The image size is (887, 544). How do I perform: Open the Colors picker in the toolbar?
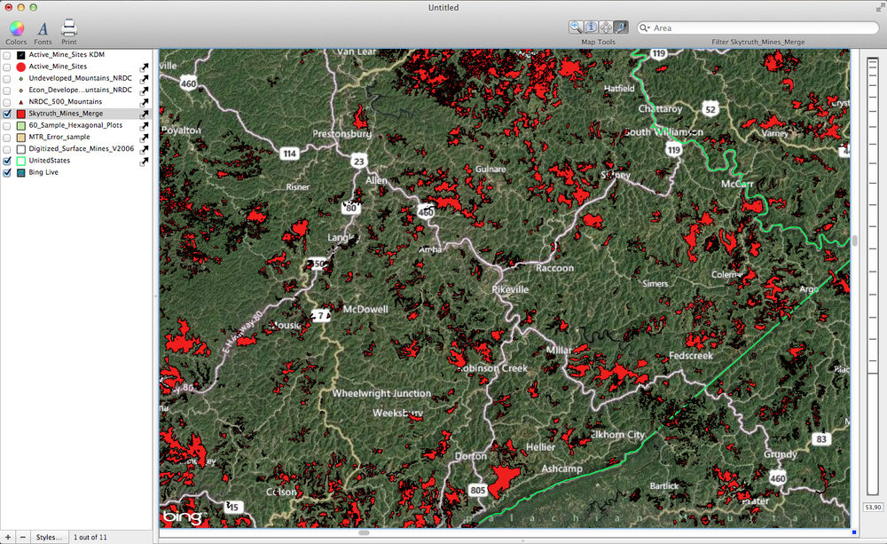pos(16,28)
